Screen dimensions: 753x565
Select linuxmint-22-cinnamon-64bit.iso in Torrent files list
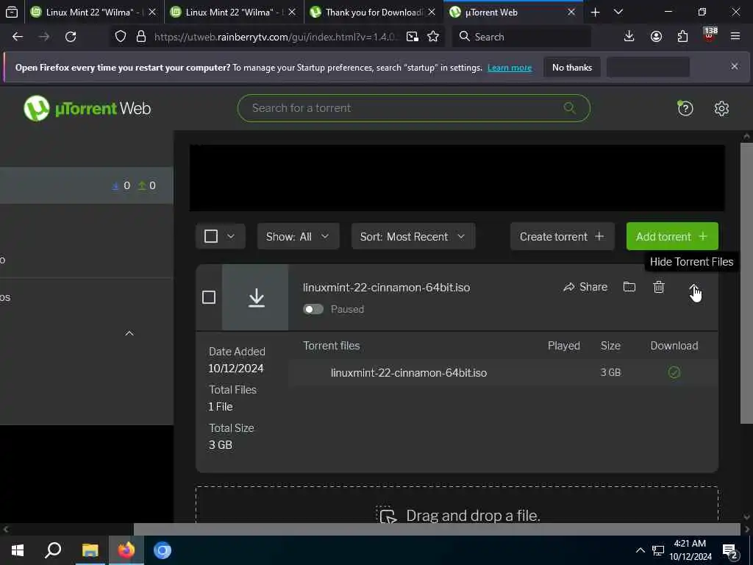point(409,373)
